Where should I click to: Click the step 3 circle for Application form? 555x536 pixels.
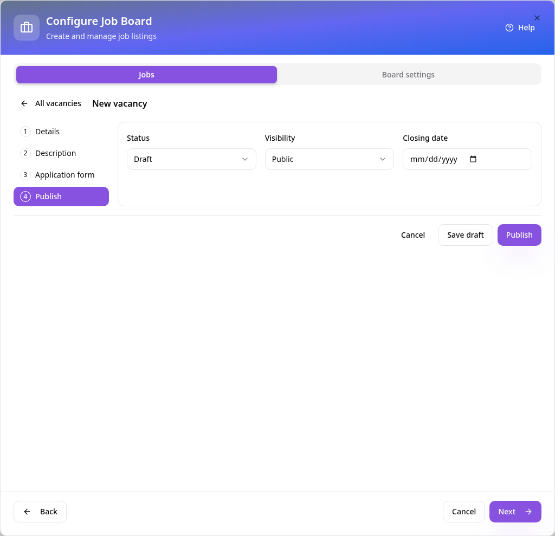coord(25,175)
